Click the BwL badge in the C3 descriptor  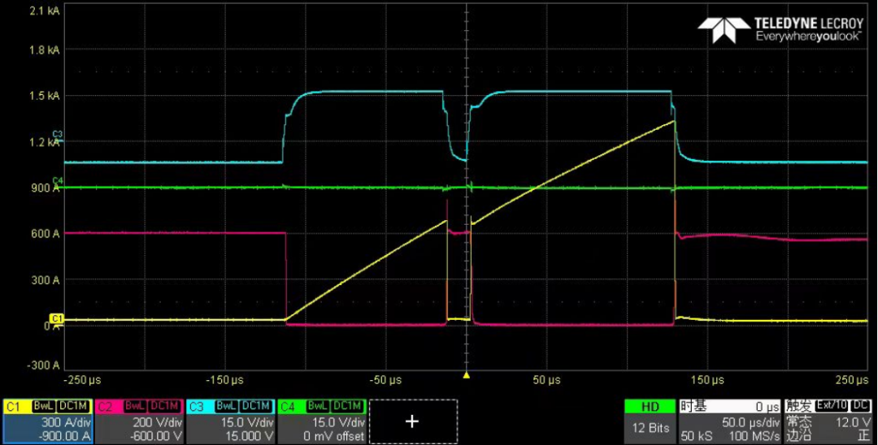coord(225,406)
